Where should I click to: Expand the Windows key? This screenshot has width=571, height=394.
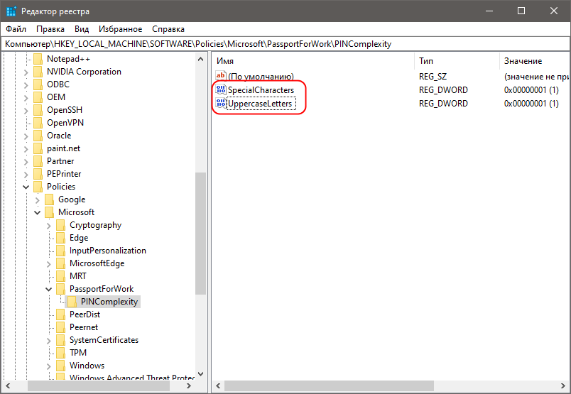(49, 366)
